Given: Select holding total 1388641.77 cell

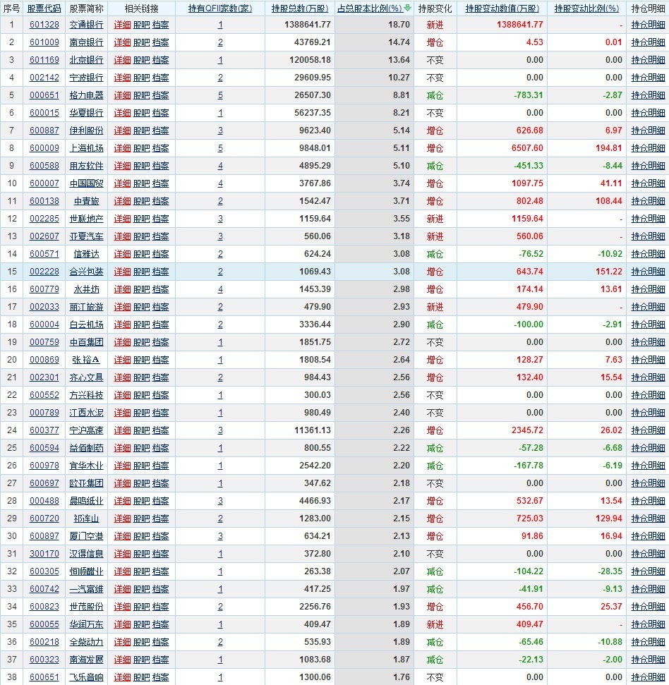Looking at the screenshot, I should pos(307,25).
